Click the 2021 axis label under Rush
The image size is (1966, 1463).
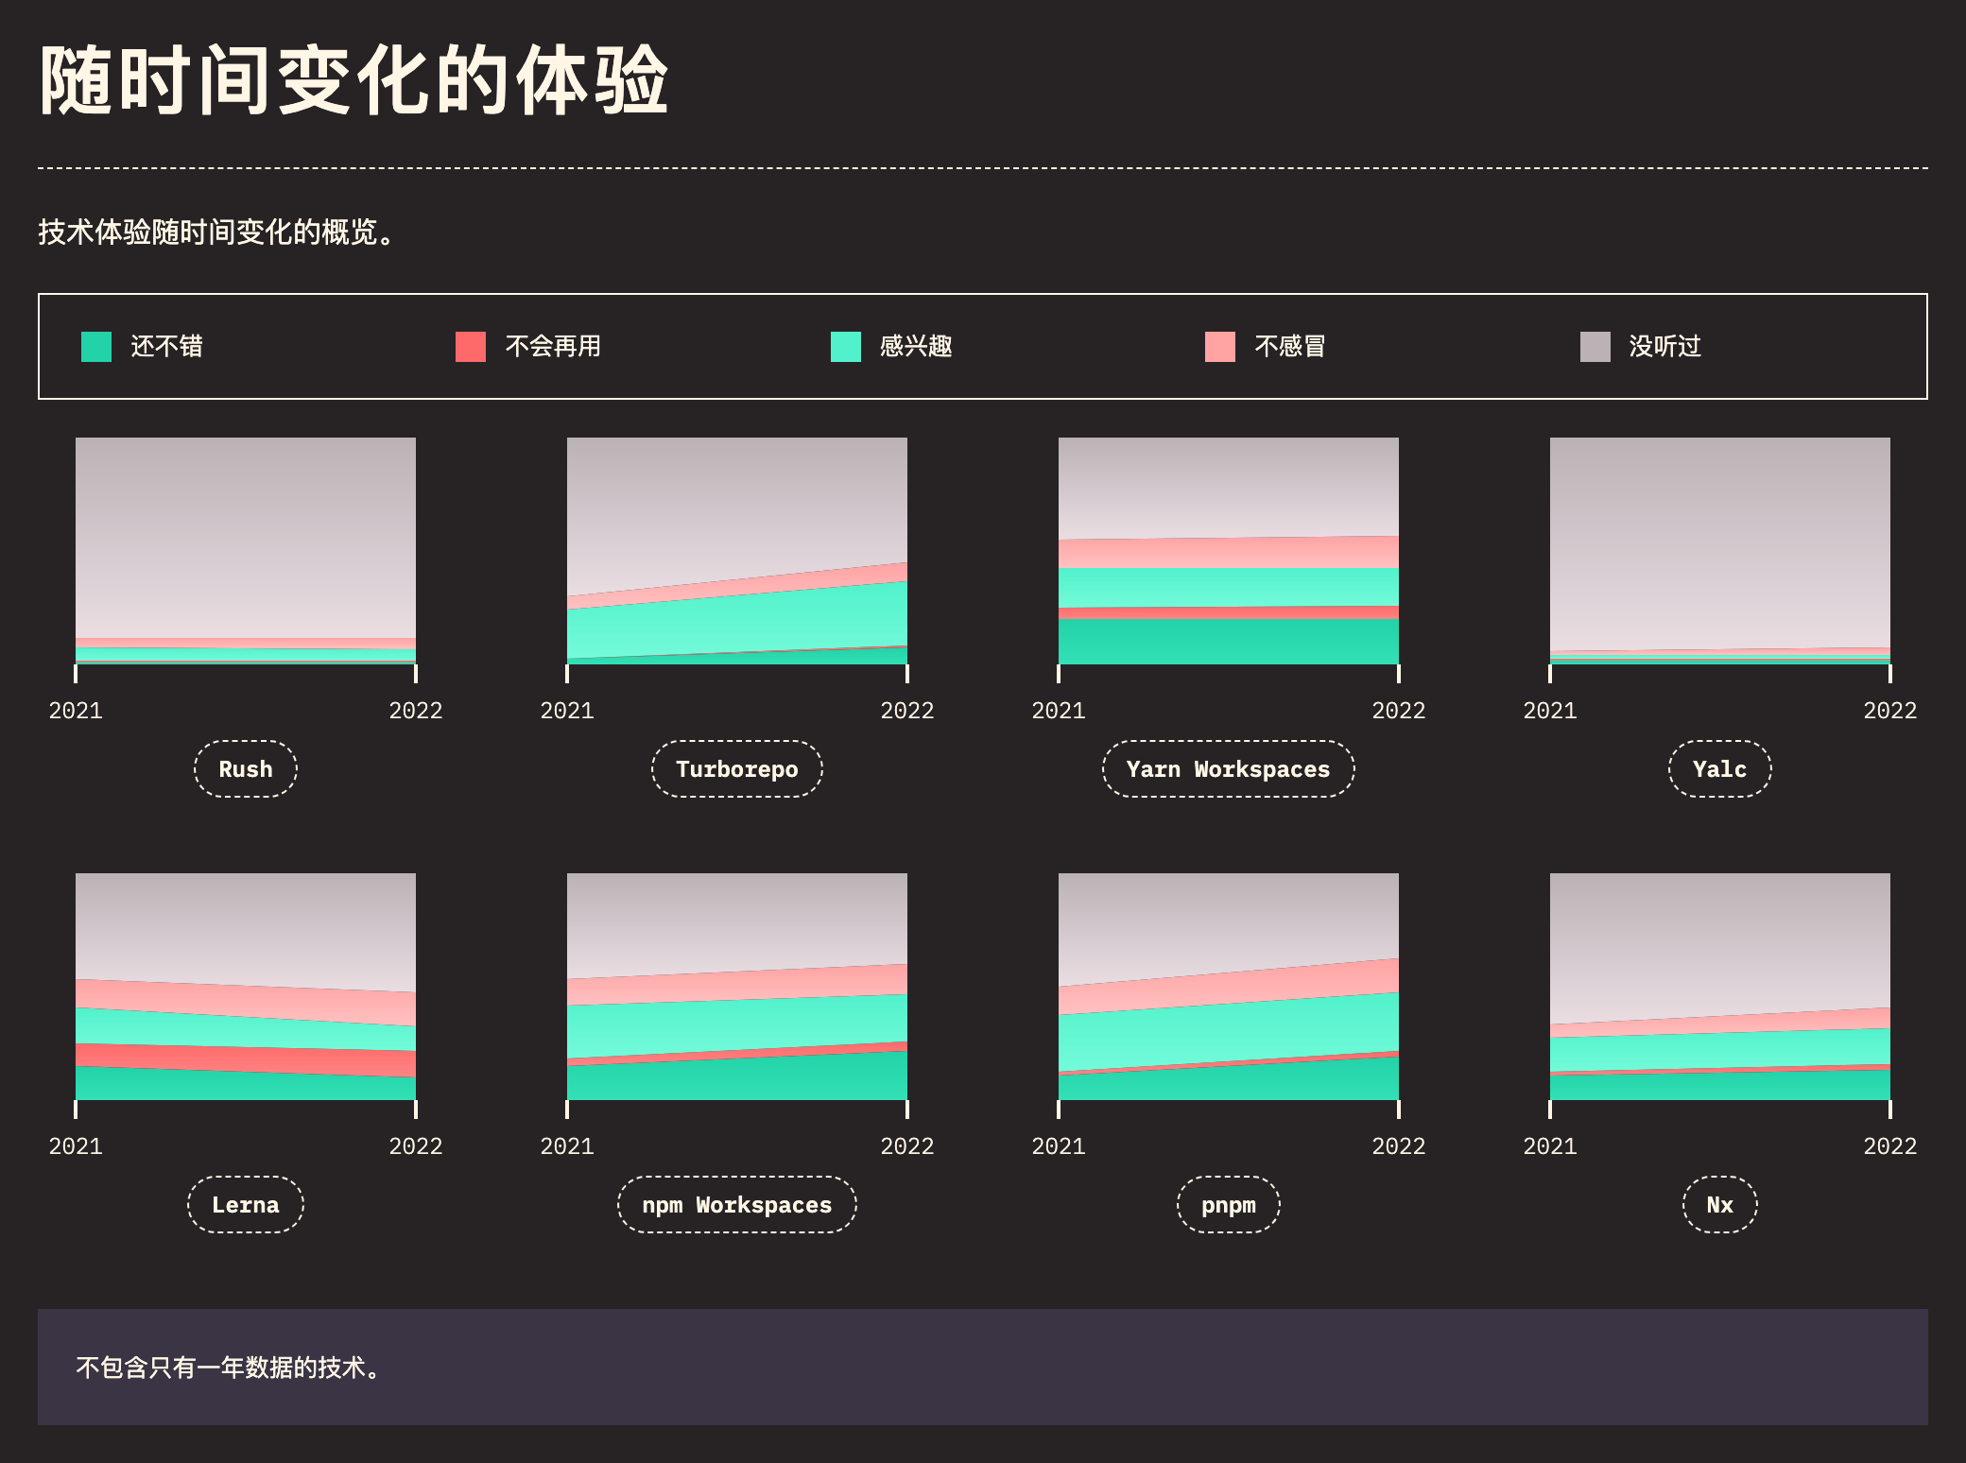pos(77,711)
